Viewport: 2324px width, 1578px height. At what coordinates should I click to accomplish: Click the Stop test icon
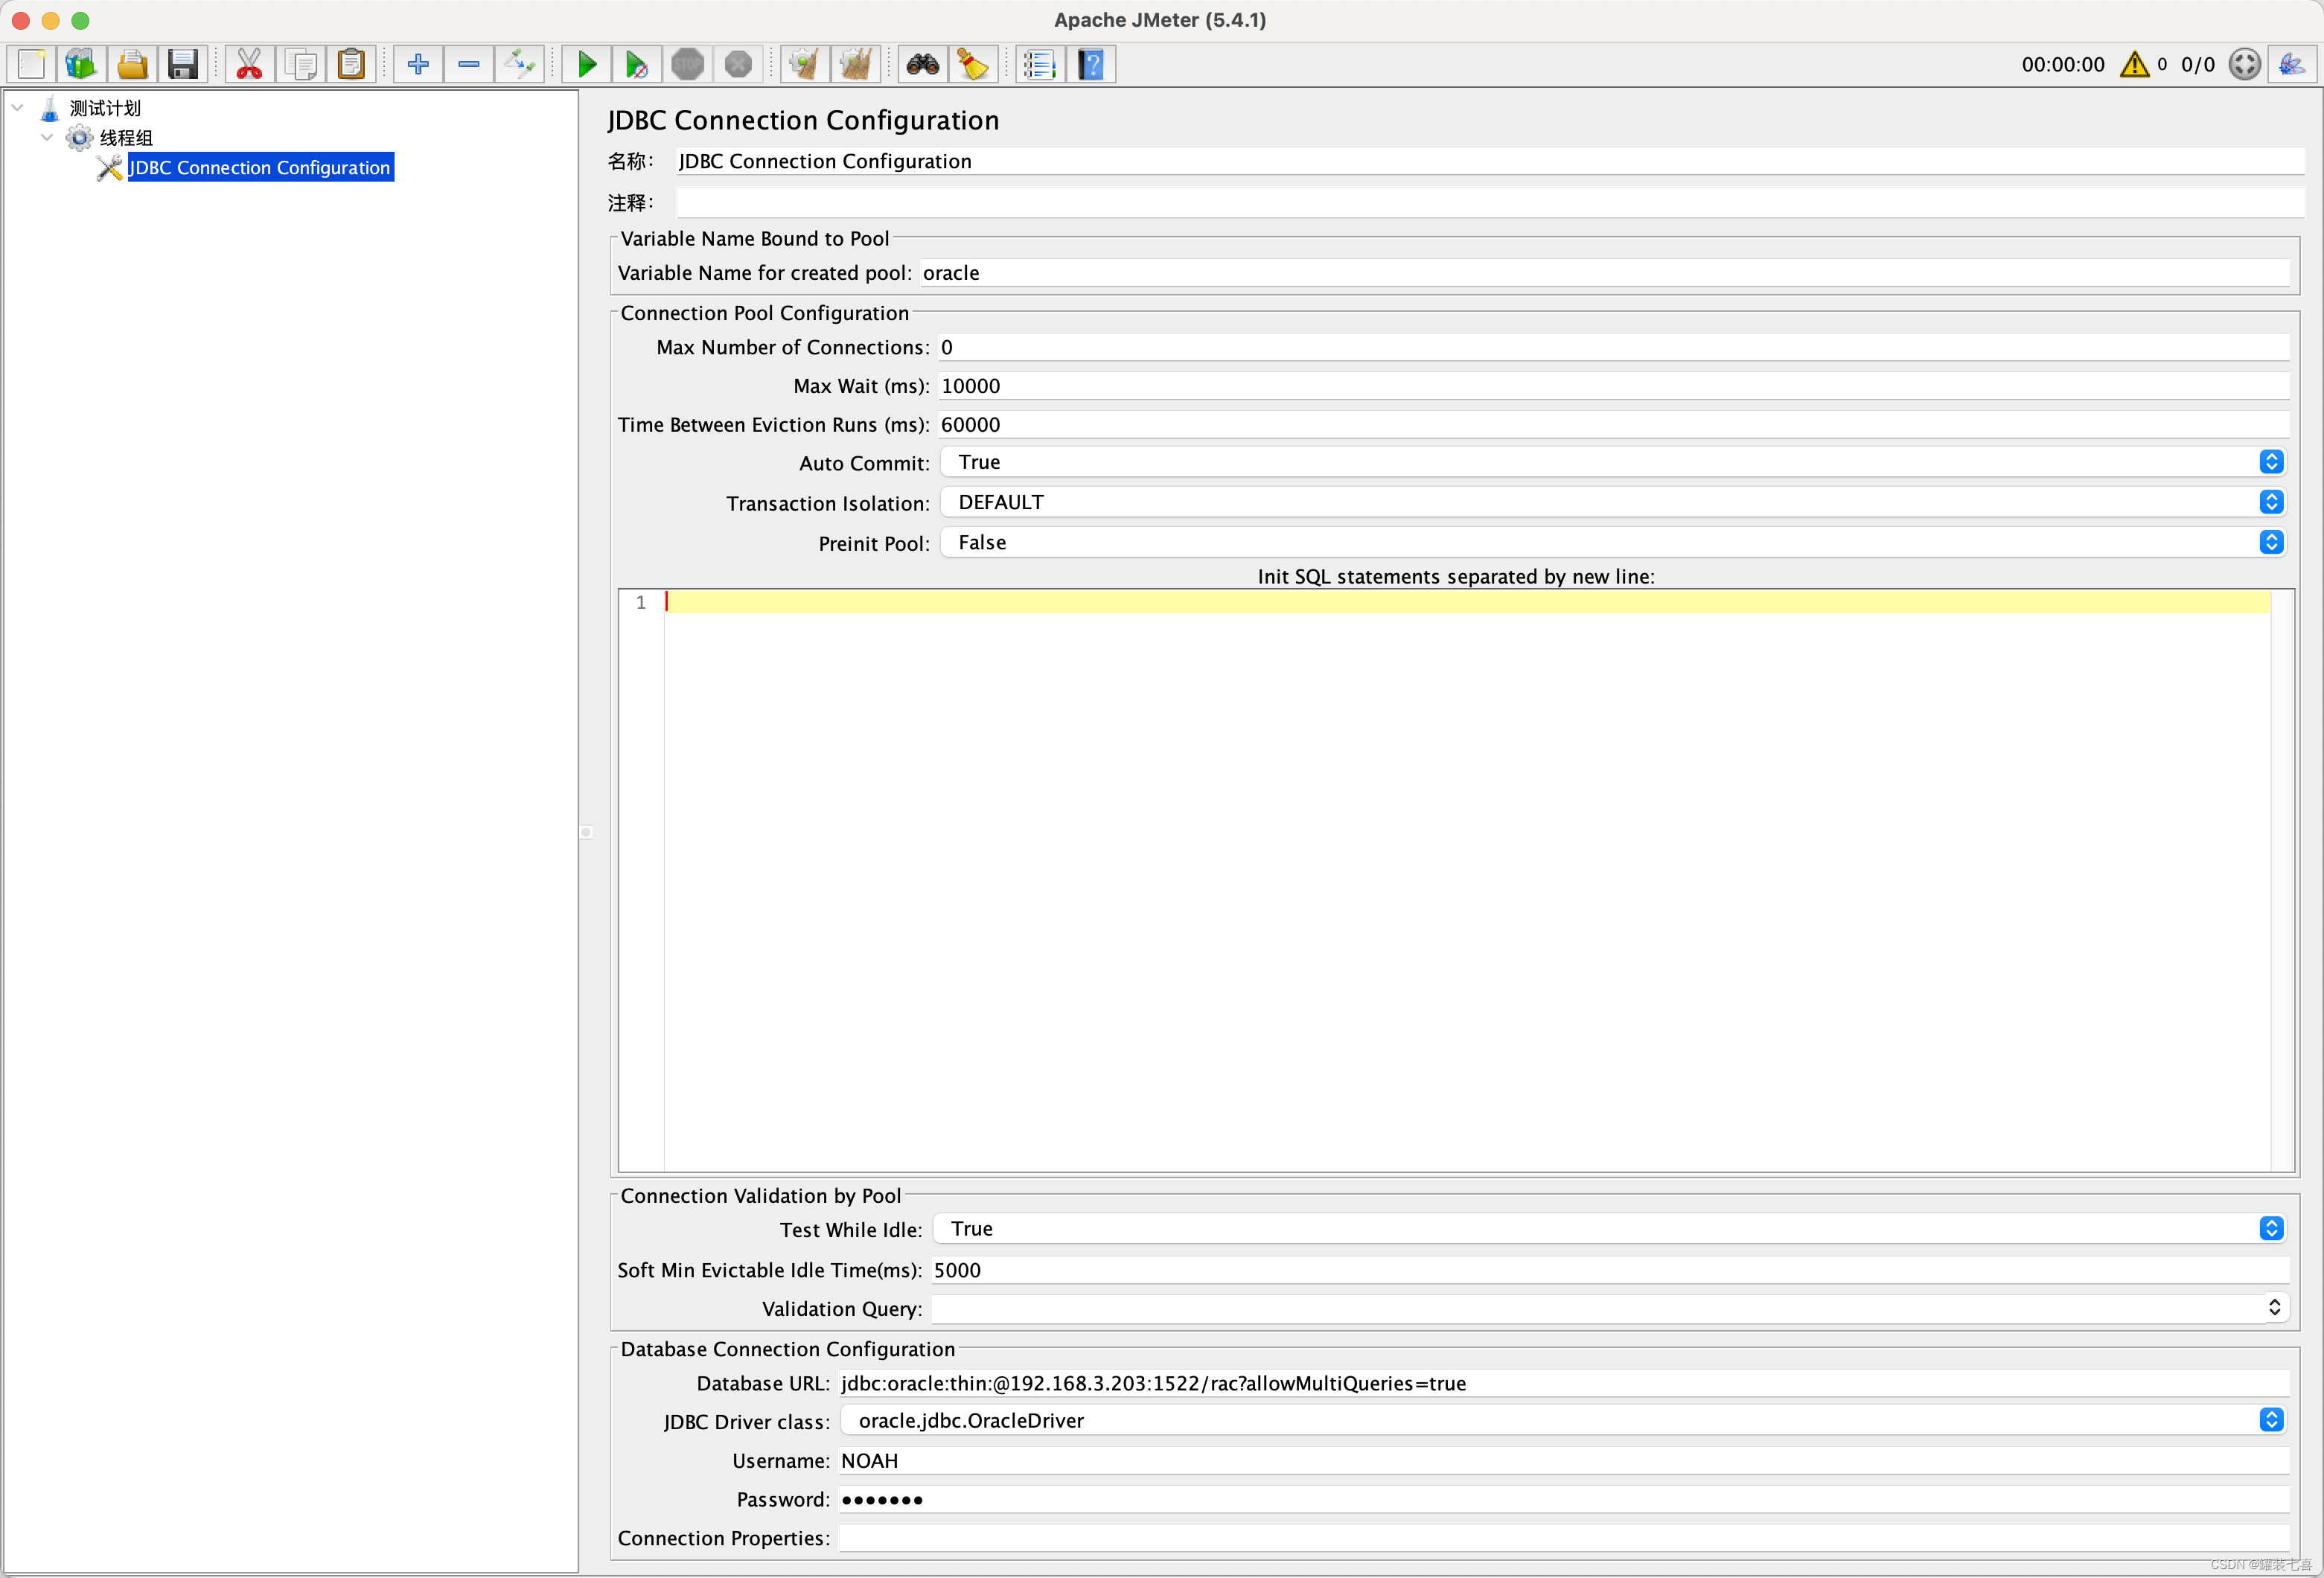tap(688, 65)
